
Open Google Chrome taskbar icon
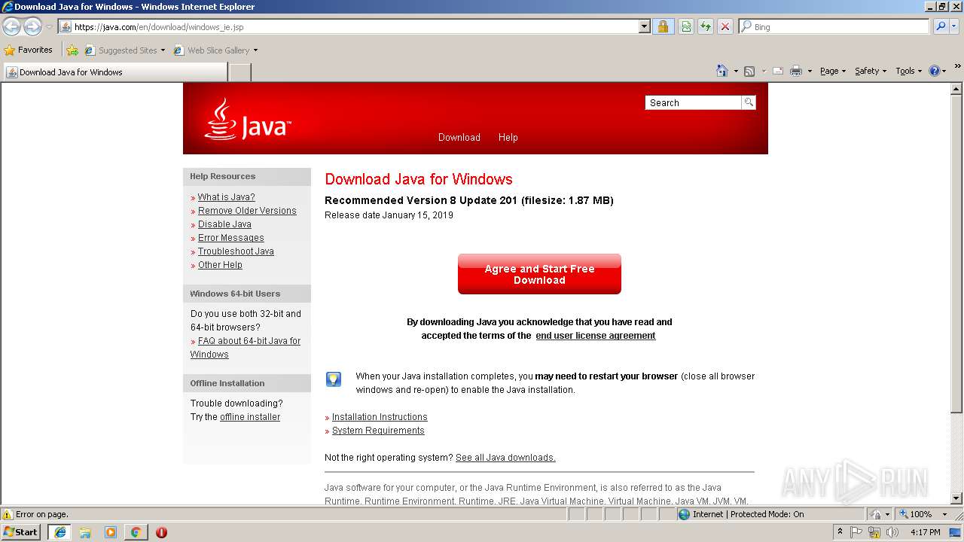pyautogui.click(x=136, y=532)
